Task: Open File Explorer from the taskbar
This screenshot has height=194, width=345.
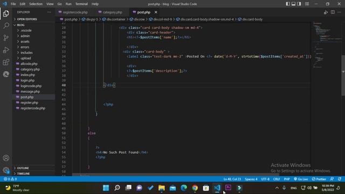Action: coord(162,188)
